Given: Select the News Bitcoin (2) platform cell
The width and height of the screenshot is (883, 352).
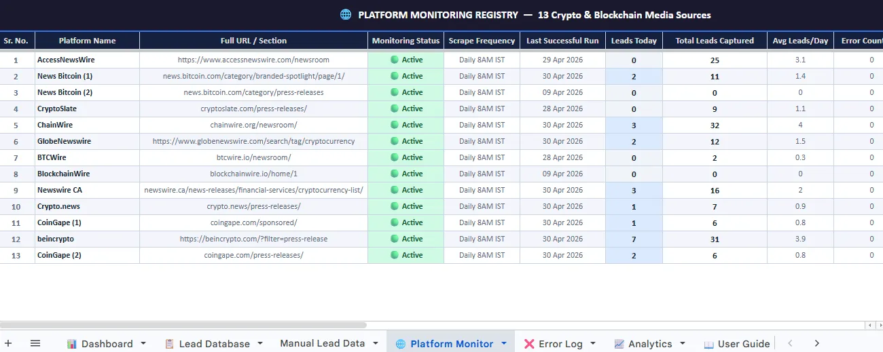Looking at the screenshot, I should coord(87,92).
